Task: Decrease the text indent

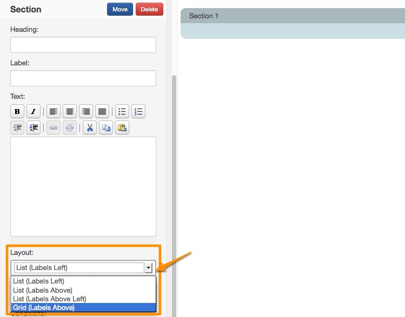Action: [x=17, y=128]
